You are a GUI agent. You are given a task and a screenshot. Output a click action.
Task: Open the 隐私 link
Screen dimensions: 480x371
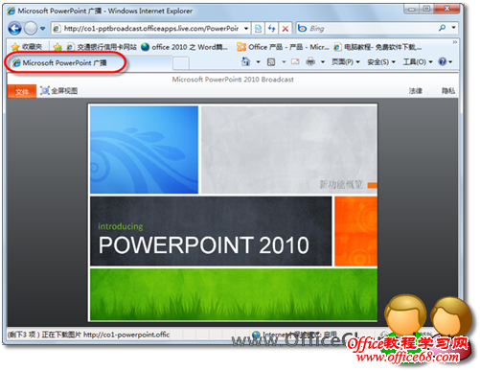click(448, 91)
